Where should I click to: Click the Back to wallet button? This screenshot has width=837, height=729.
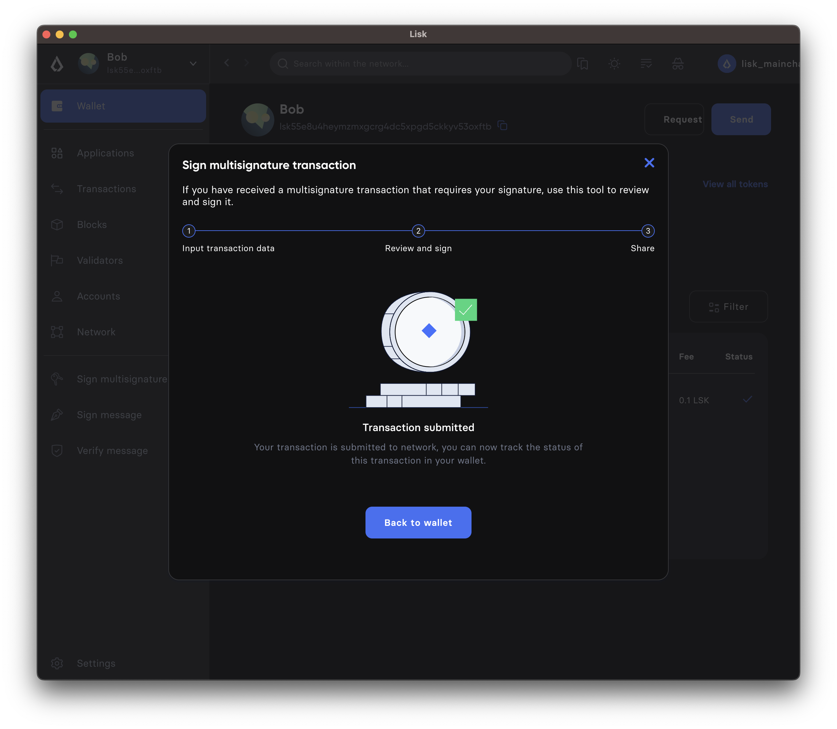click(x=418, y=522)
